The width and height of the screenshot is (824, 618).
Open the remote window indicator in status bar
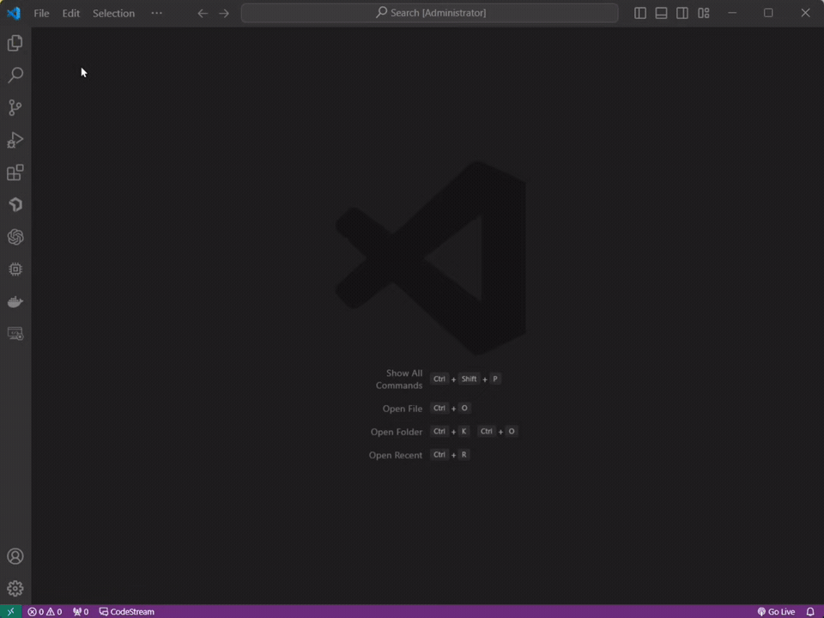(10, 612)
